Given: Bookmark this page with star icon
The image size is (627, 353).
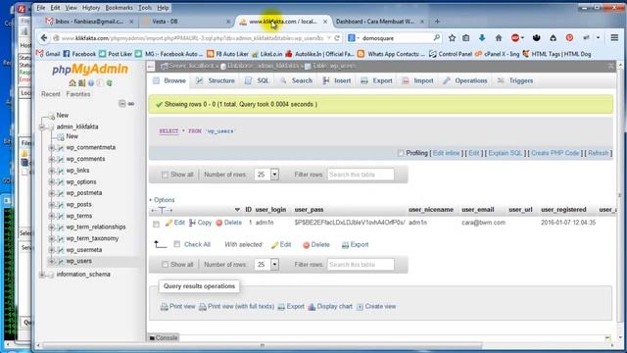Looking at the screenshot, I should [452, 38].
